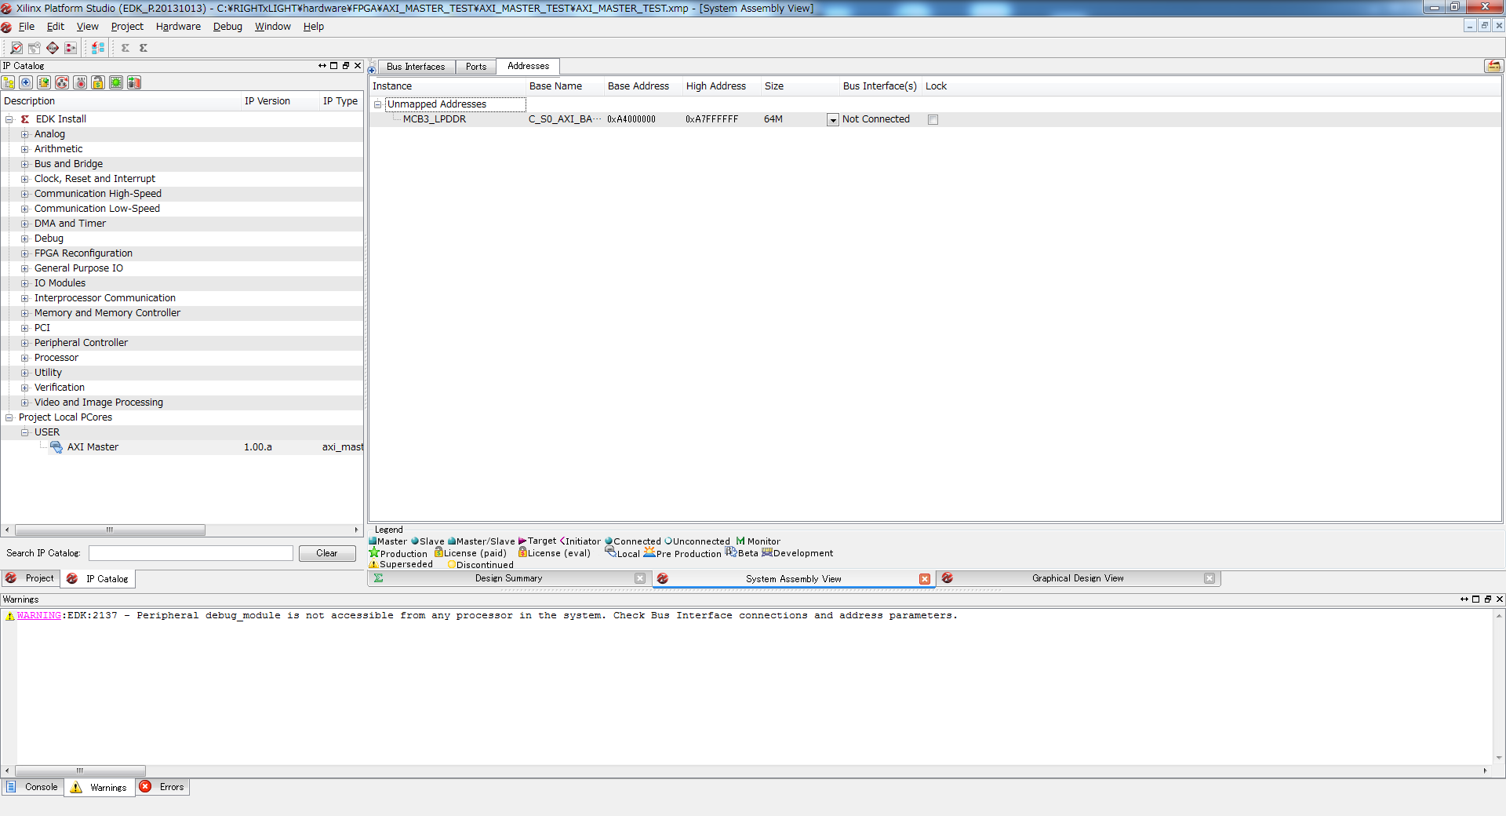The height and width of the screenshot is (816, 1506).
Task: Click the blue block diagram toolbar icon
Action: pos(98,48)
